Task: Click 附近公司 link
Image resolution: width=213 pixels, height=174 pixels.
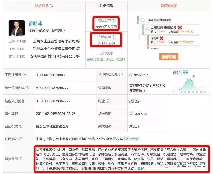Action: pyautogui.click(x=133, y=139)
